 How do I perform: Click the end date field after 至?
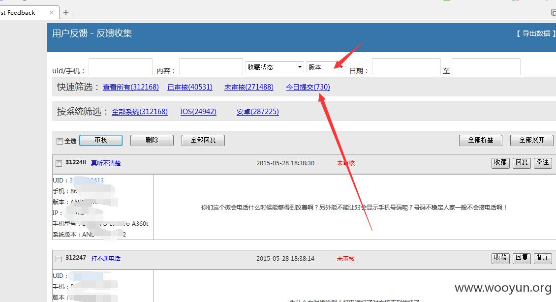point(486,67)
